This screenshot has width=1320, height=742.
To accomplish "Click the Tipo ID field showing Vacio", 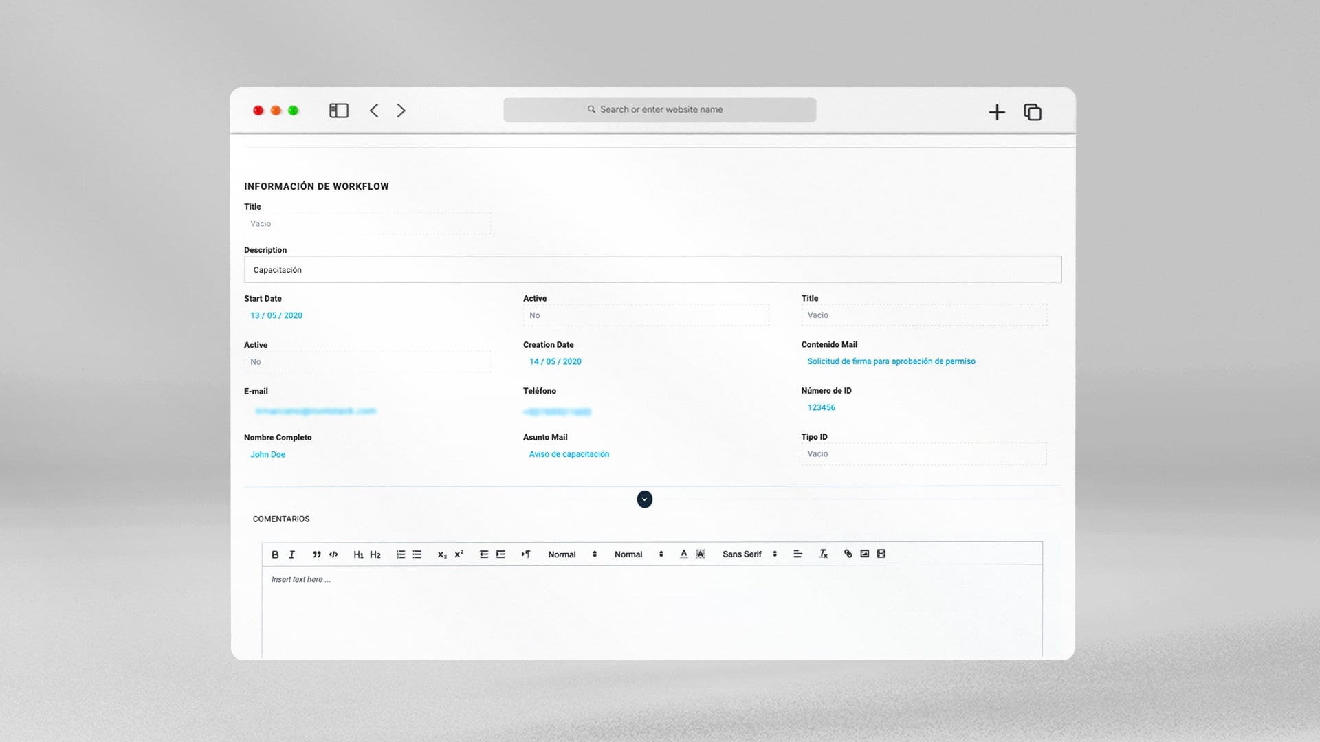I will click(924, 454).
